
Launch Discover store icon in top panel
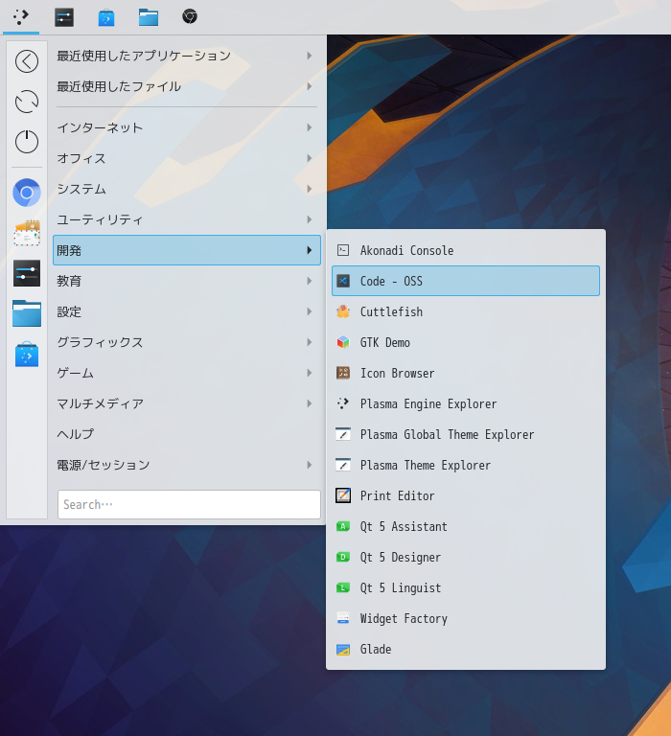106,17
